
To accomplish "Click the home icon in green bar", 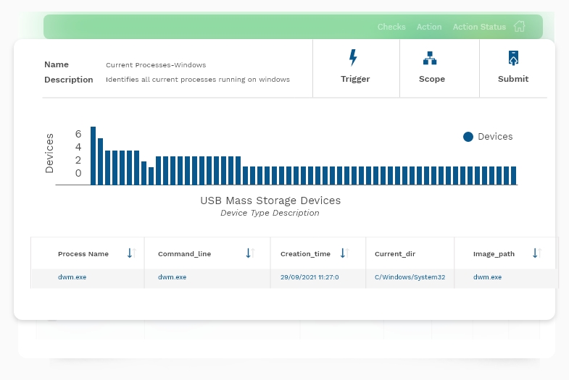I will [519, 27].
